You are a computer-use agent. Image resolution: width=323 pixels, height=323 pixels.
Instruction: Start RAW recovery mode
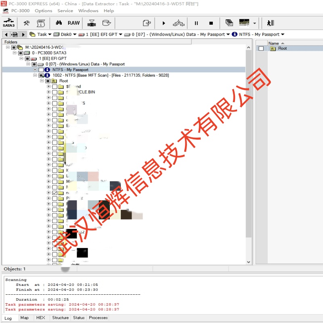click(x=73, y=23)
